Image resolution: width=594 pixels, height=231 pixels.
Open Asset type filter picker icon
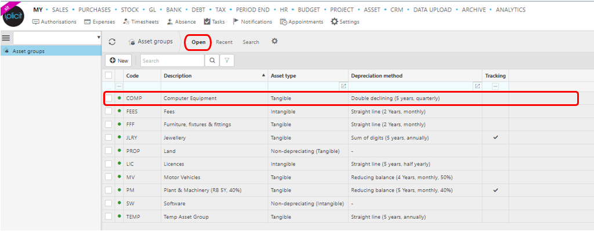tap(343, 86)
